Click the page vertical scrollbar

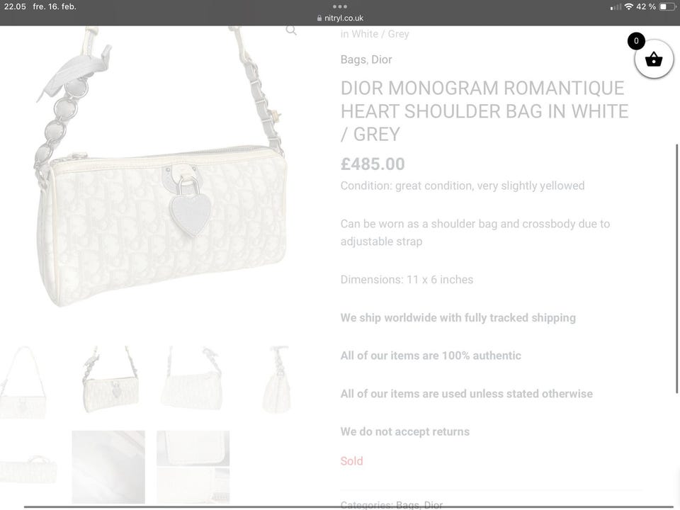[676, 269]
